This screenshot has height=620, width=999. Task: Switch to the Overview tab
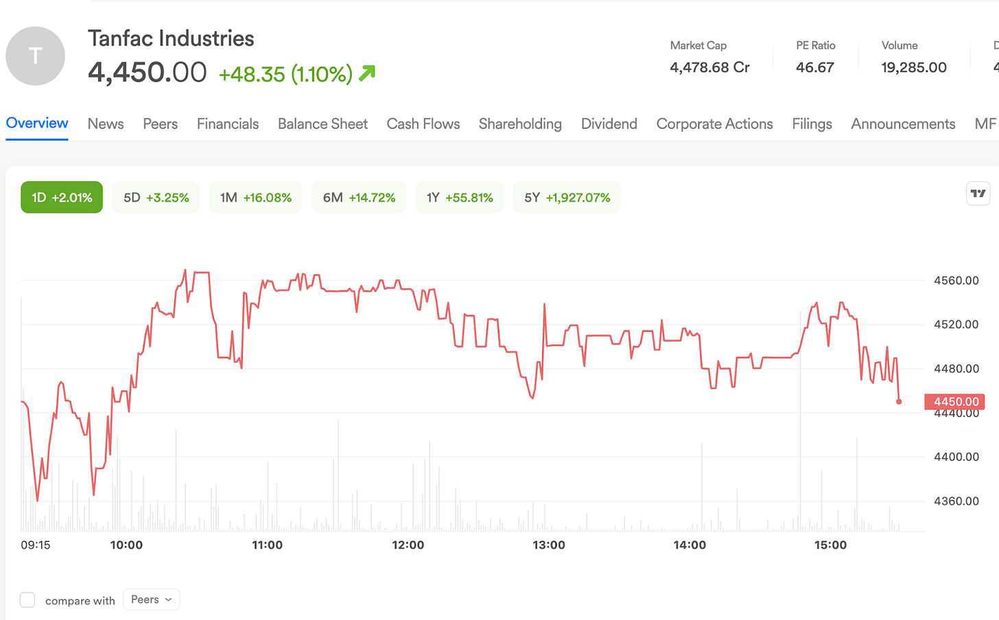[37, 123]
